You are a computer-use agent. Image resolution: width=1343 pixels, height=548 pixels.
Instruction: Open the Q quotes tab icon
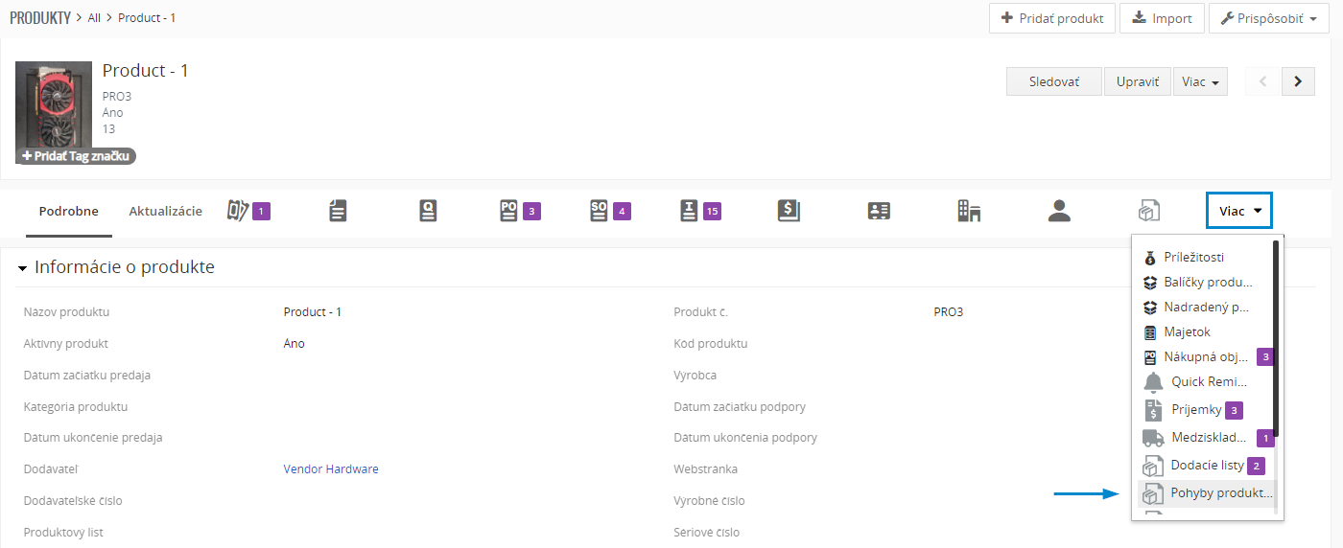point(428,211)
